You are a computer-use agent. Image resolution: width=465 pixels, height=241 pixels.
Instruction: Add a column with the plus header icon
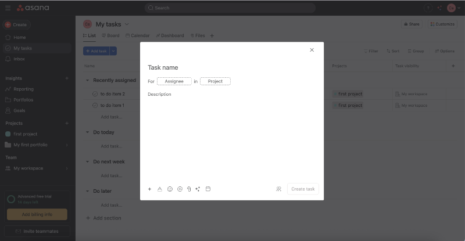click(x=453, y=66)
